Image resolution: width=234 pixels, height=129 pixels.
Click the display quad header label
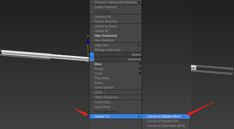(136, 55)
